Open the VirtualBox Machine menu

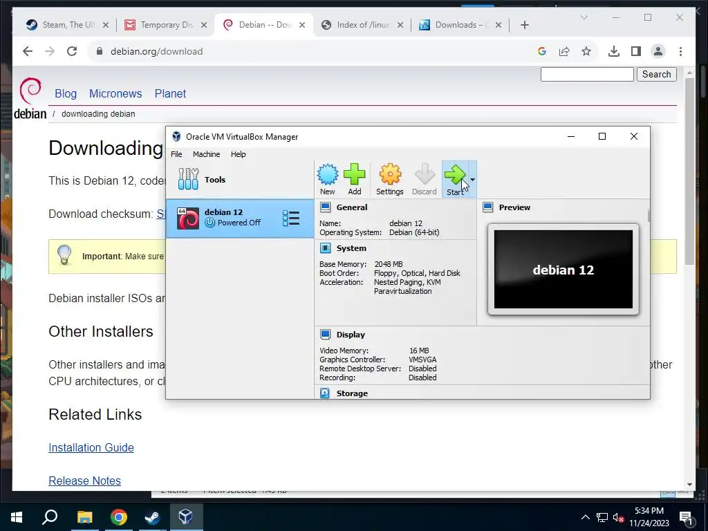coord(206,154)
